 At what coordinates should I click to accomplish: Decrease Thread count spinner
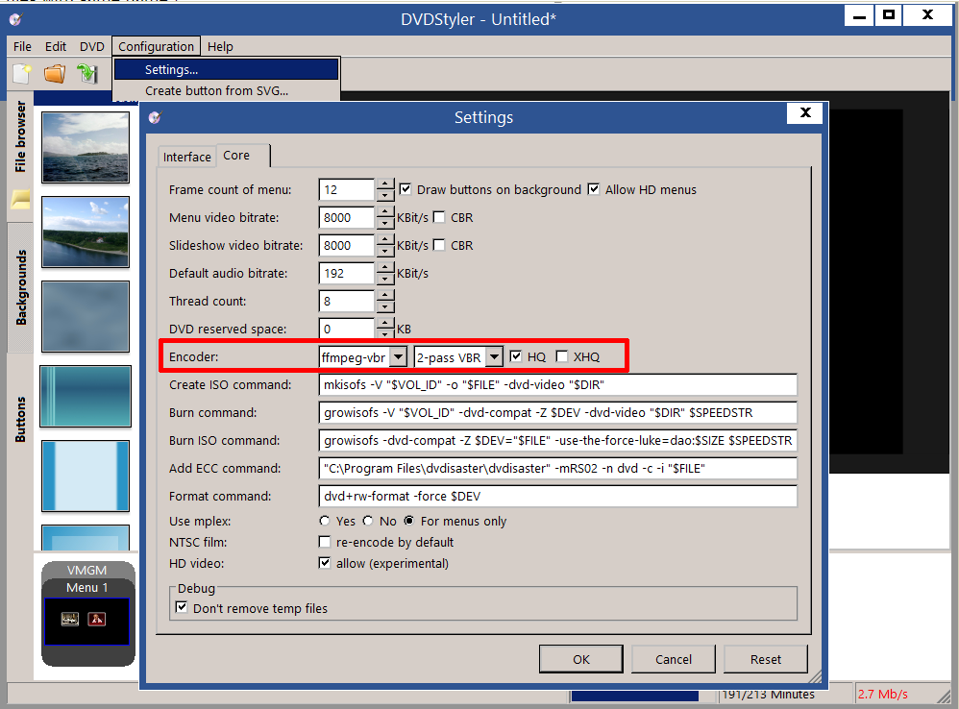(384, 306)
